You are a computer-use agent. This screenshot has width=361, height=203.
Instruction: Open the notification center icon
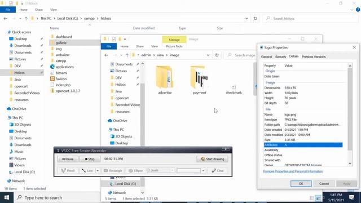pyautogui.click(x=351, y=197)
